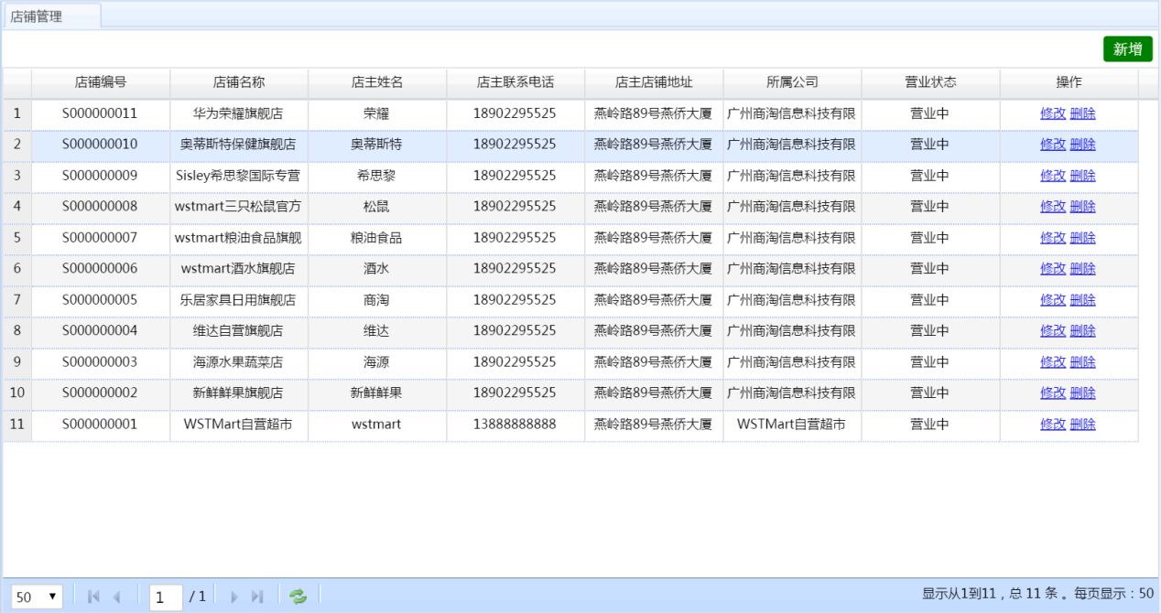The width and height of the screenshot is (1161, 613).
Task: Click 删除 for wstmart酒水旗舰店
Action: pyautogui.click(x=1082, y=269)
